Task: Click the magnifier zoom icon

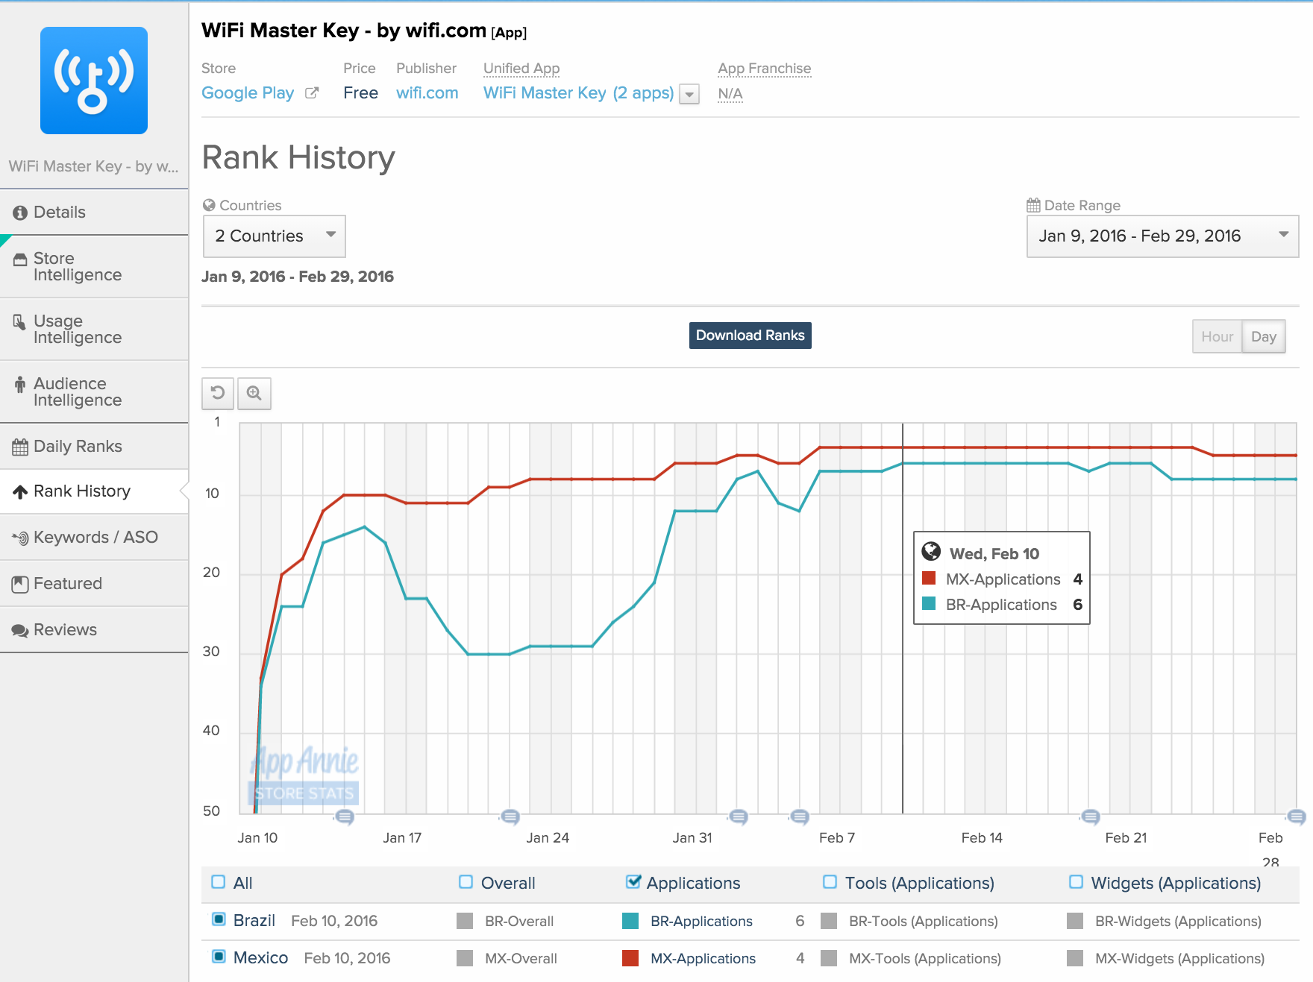Action: [x=254, y=393]
